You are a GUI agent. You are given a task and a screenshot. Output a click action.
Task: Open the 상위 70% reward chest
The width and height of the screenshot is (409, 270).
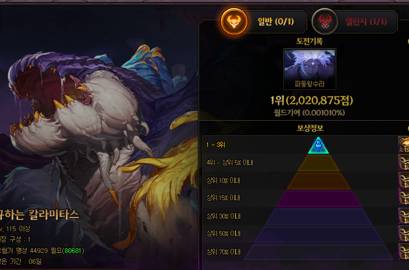click(404, 252)
